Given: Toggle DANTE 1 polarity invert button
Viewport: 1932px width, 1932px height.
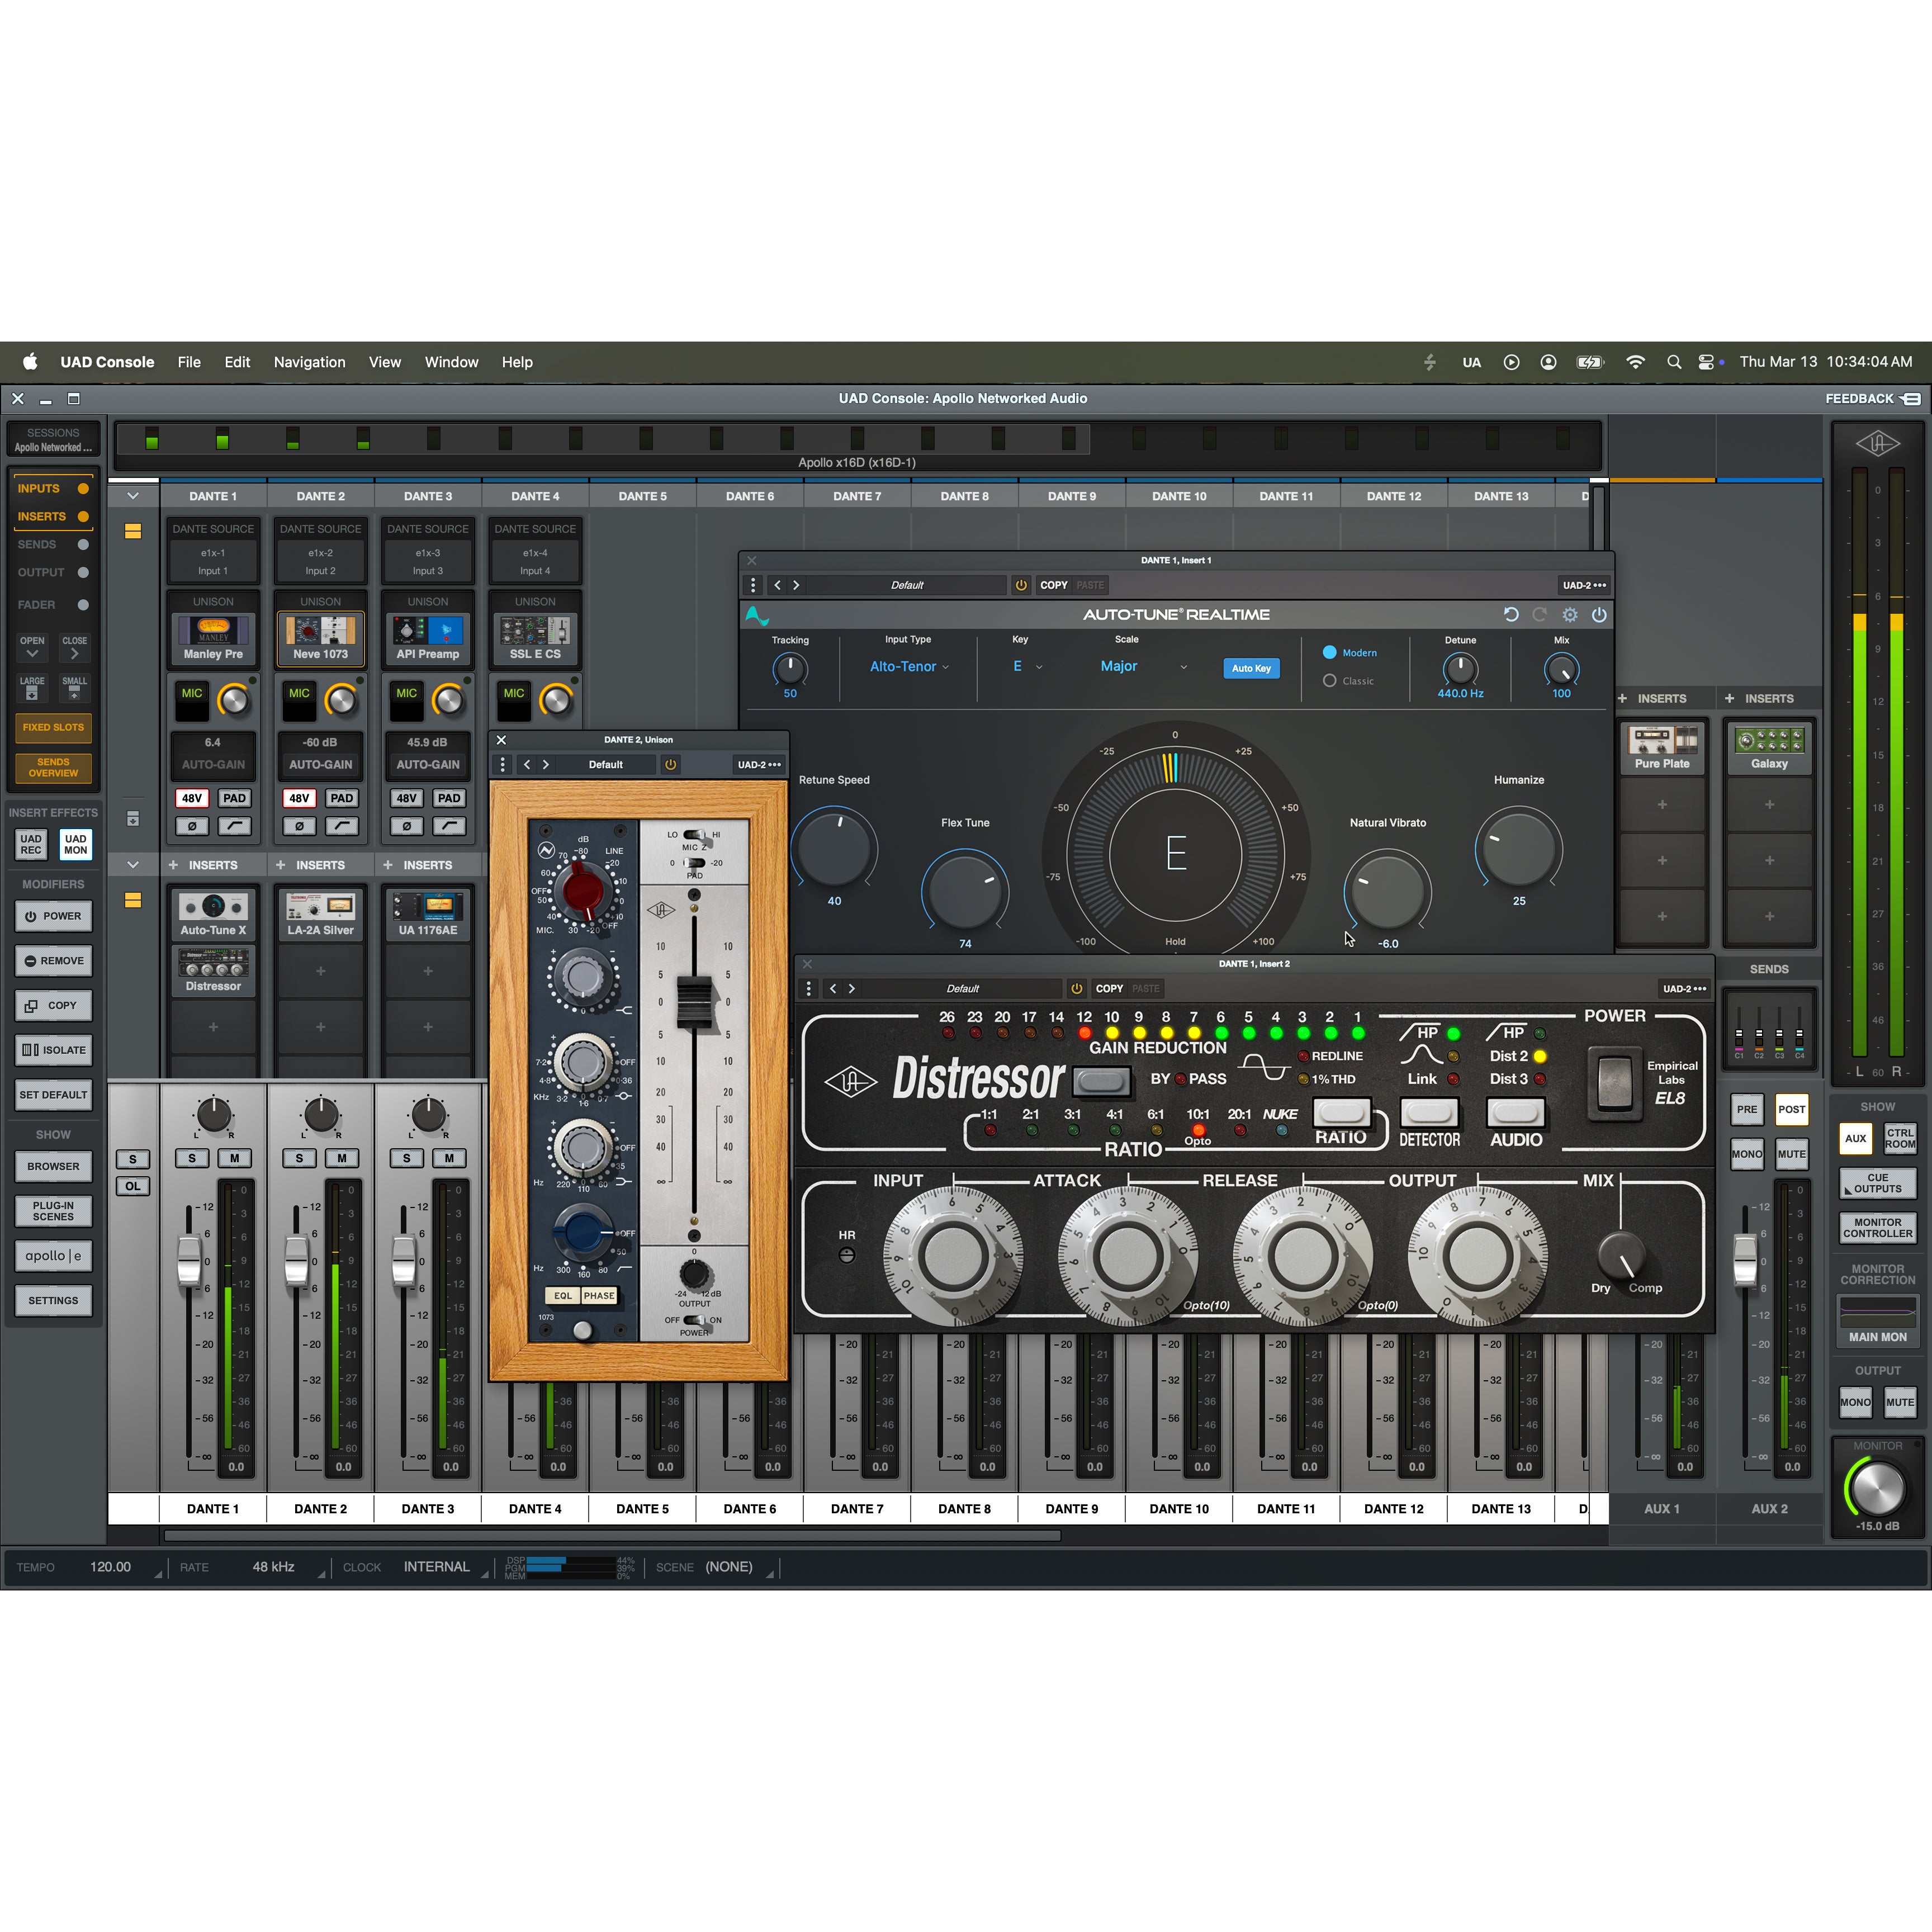Looking at the screenshot, I should pyautogui.click(x=192, y=826).
